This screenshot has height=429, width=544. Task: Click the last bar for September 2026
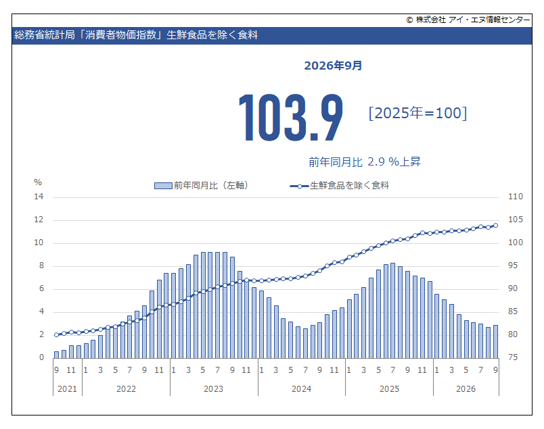[495, 342]
